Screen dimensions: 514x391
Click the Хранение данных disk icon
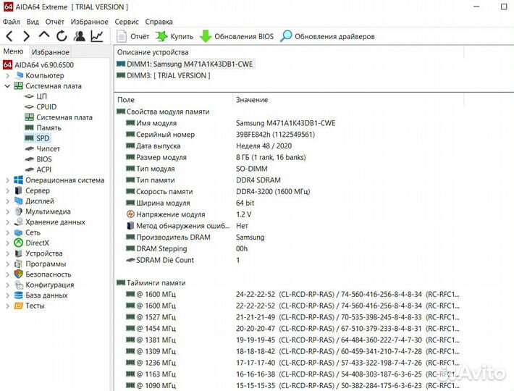coord(19,222)
